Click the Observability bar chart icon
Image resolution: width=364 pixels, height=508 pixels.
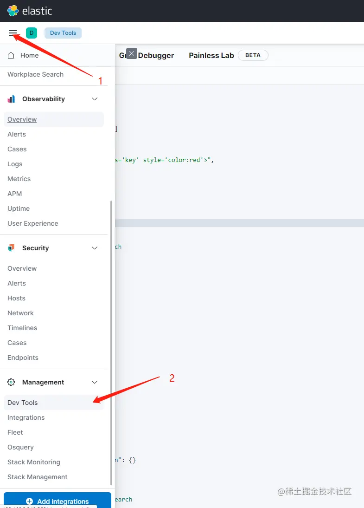point(11,99)
